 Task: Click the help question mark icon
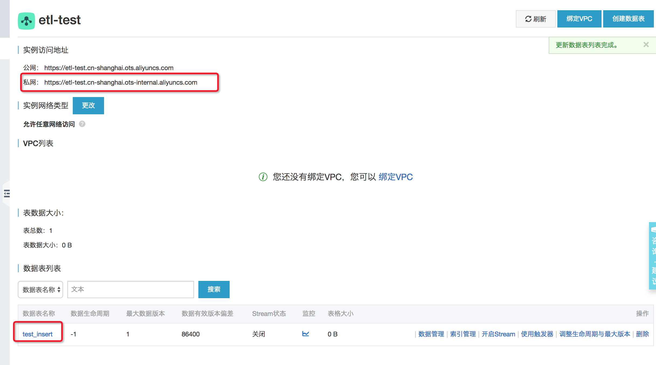tap(82, 124)
